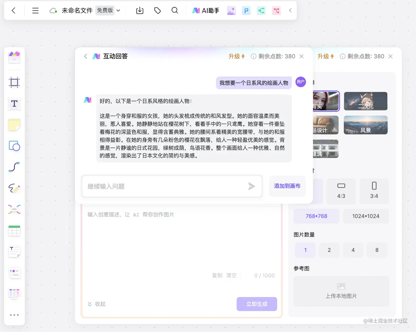Open the AI助手 assistant

pos(206,10)
